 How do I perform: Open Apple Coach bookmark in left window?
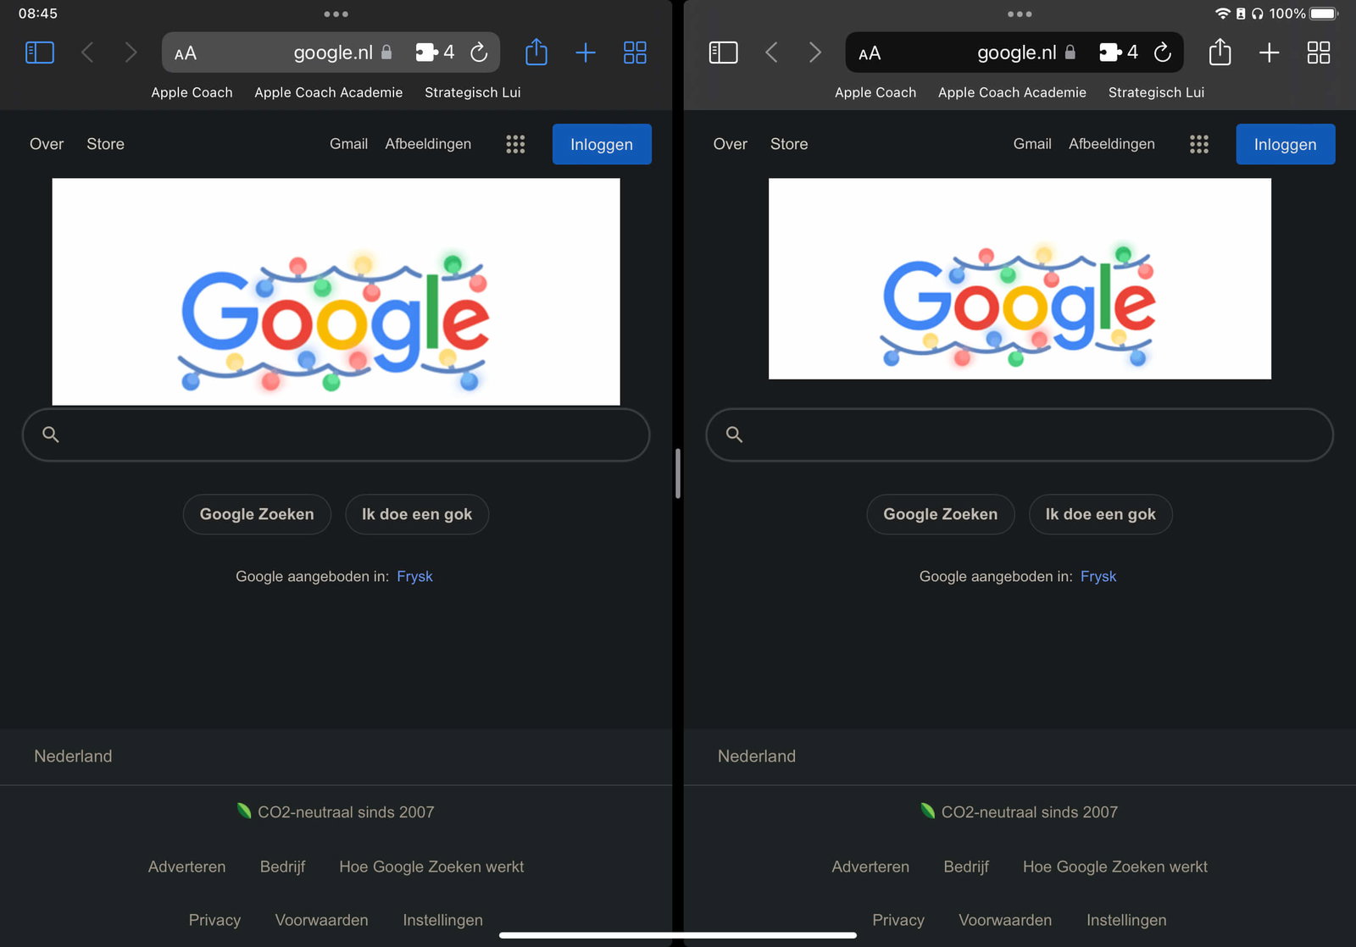click(x=192, y=92)
